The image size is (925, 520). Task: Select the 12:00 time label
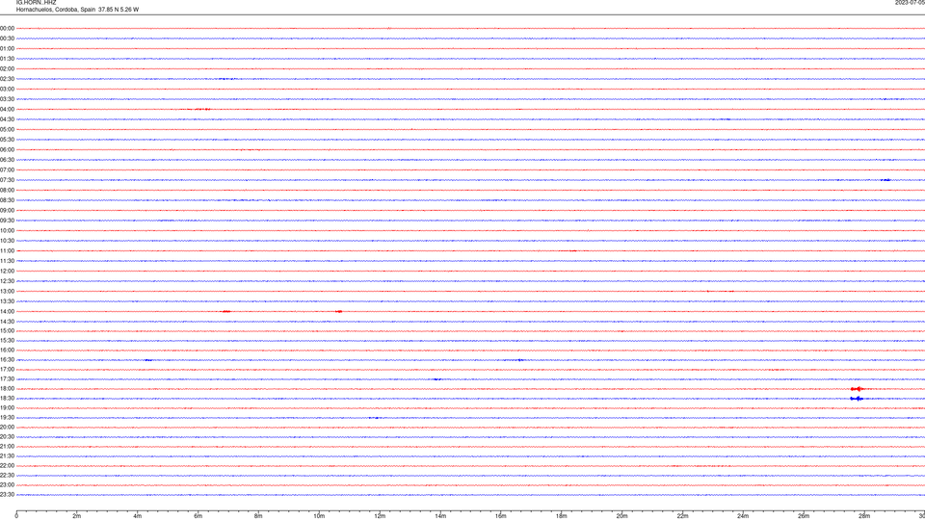coord(7,272)
